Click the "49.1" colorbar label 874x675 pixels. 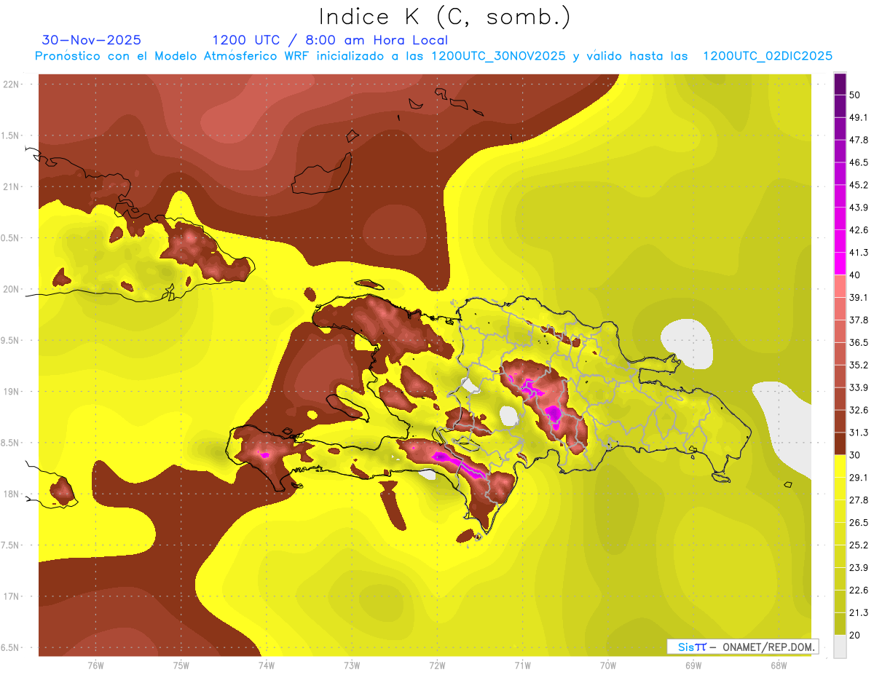pyautogui.click(x=858, y=117)
